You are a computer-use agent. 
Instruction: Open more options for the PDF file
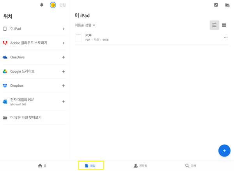coord(225,37)
